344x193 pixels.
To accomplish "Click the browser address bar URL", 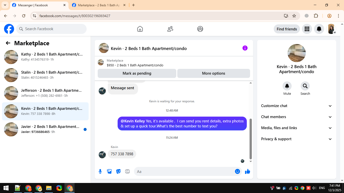I will point(75,16).
